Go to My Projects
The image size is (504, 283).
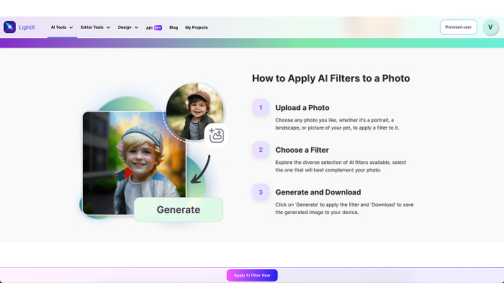pyautogui.click(x=197, y=27)
